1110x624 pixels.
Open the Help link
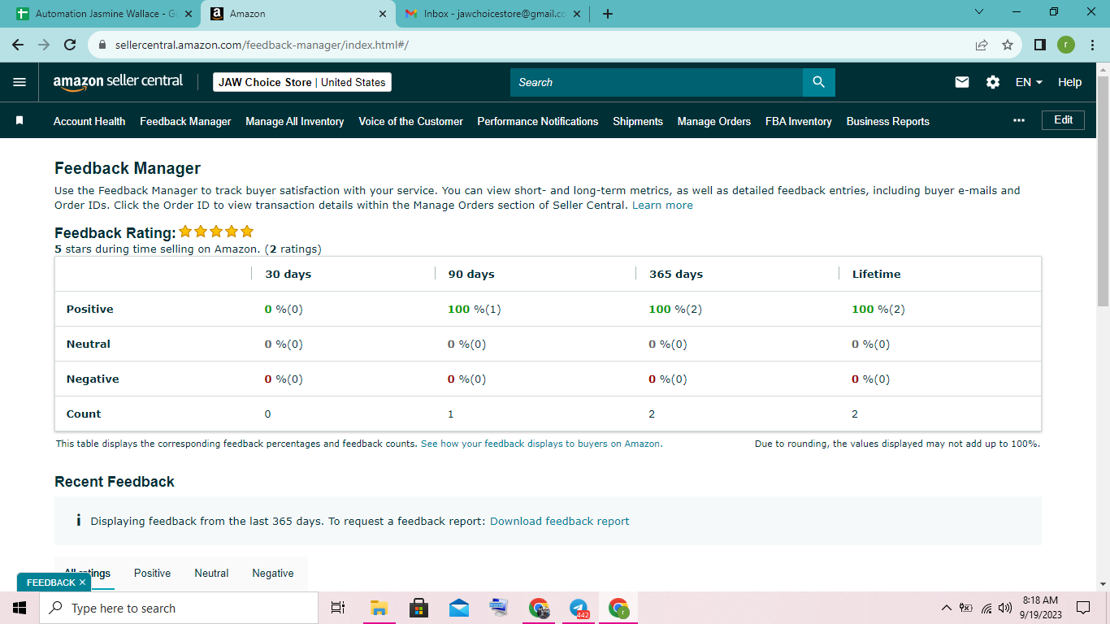tap(1070, 82)
